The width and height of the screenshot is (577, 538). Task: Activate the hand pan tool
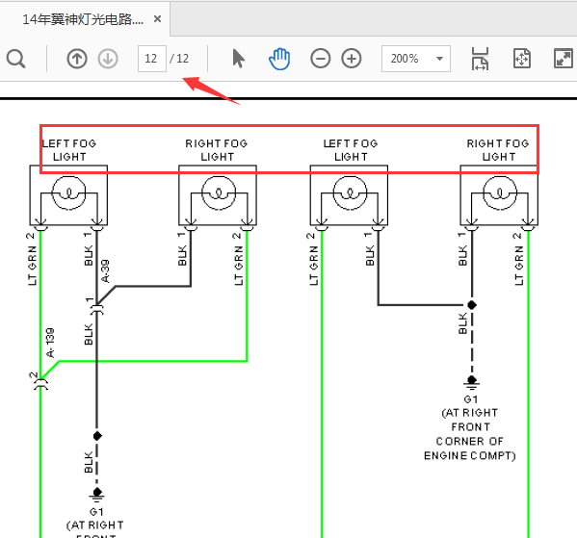[x=279, y=59]
